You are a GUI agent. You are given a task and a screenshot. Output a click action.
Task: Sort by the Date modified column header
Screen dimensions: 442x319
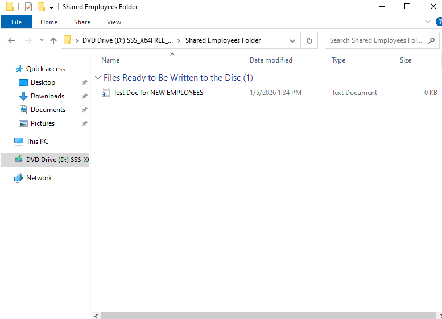[271, 60]
